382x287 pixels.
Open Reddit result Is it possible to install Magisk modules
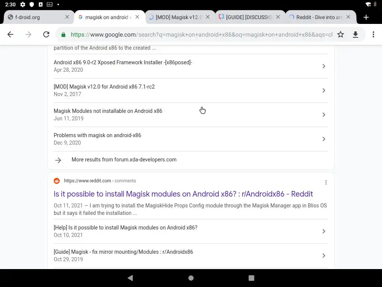pyautogui.click(x=183, y=194)
